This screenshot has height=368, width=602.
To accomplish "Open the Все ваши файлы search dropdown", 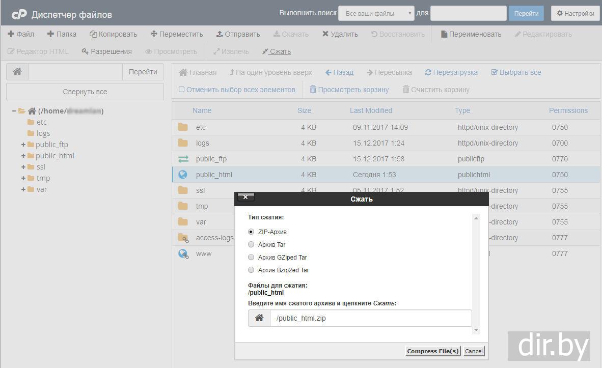I will pyautogui.click(x=376, y=14).
